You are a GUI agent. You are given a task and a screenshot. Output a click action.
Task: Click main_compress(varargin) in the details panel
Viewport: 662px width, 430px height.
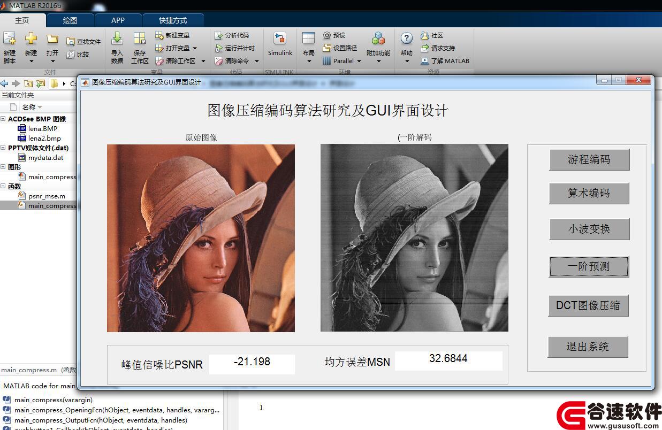(x=54, y=400)
